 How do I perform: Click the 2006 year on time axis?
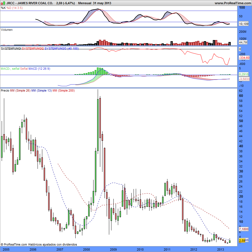point(33,249)
